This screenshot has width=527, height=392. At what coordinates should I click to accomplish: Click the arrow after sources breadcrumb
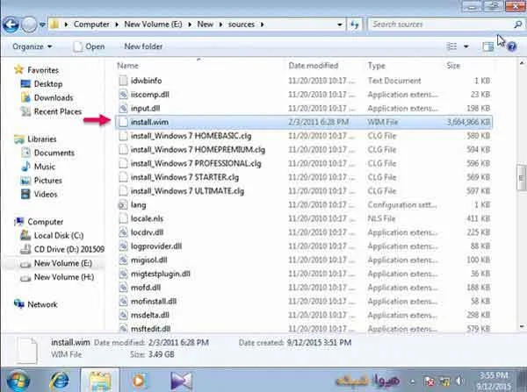coord(262,25)
